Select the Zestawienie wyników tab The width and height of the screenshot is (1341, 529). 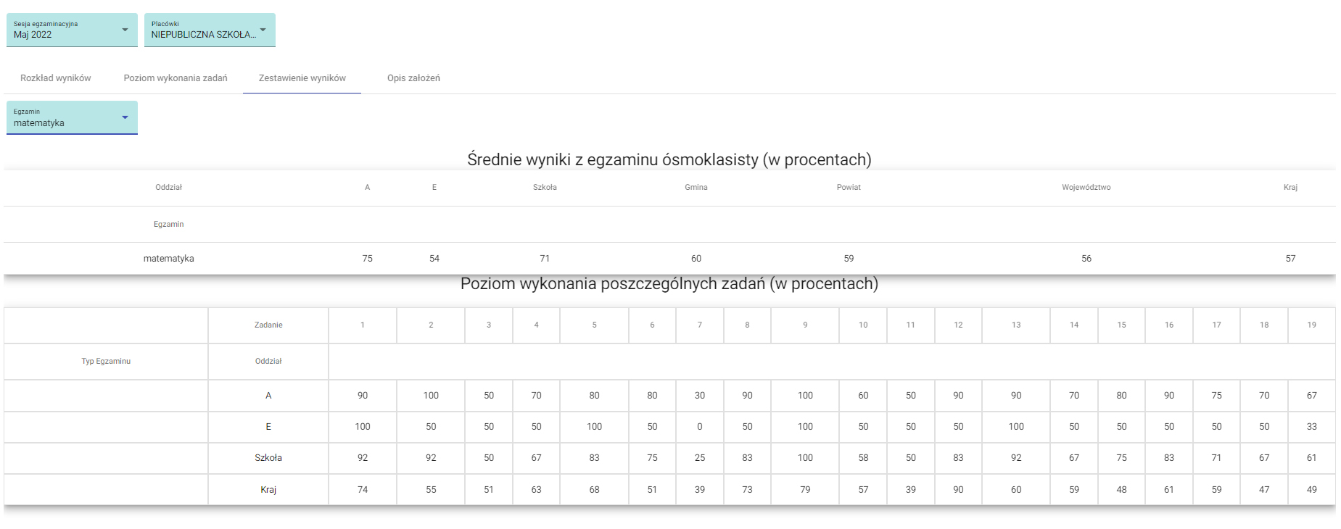(x=302, y=78)
